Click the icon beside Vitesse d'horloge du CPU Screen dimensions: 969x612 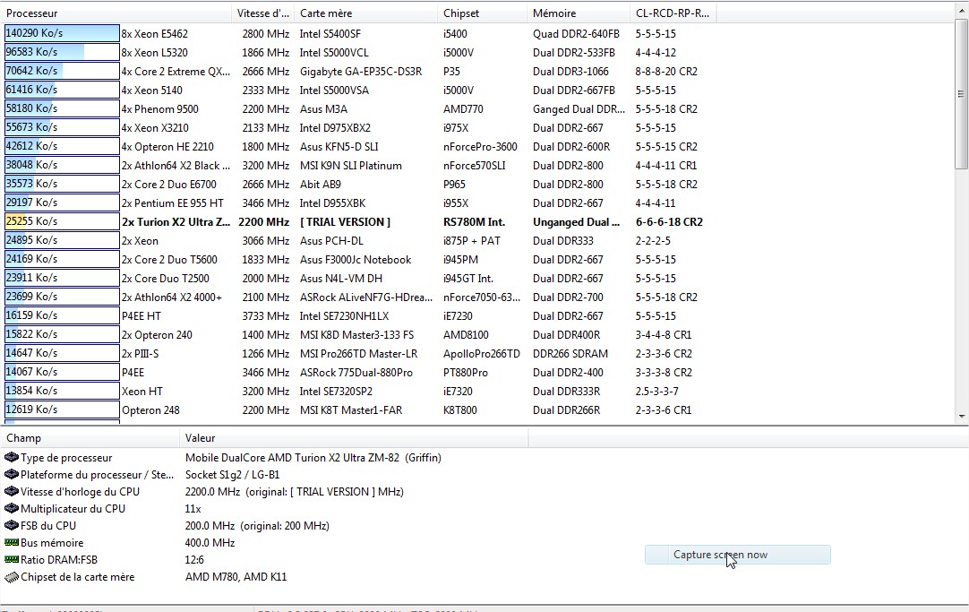click(x=11, y=491)
